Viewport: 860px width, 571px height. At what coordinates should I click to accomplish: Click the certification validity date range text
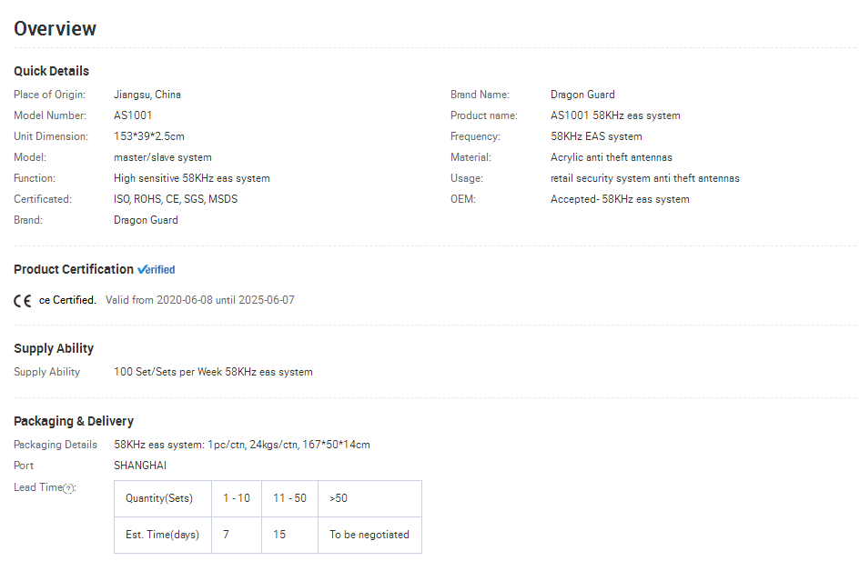[200, 300]
